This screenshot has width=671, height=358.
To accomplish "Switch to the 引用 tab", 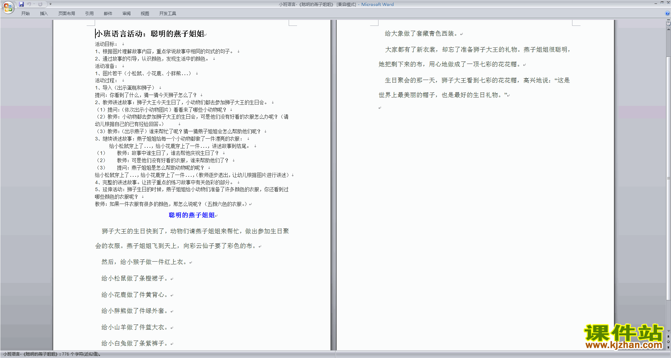I will click(89, 14).
